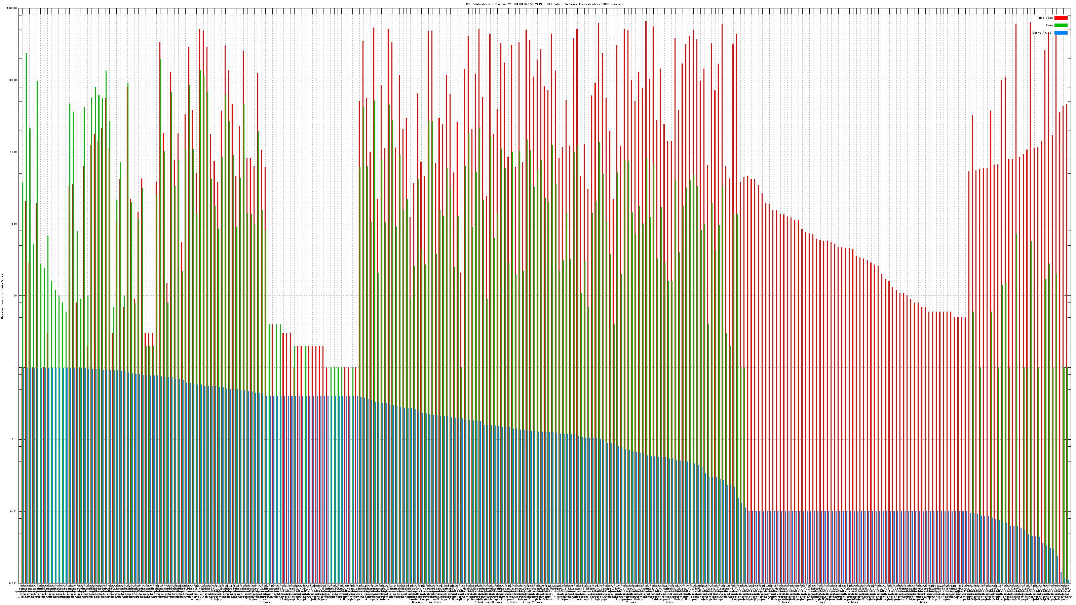Select the 'Not Spam' legend label
This screenshot has height=605, width=1076.
pyautogui.click(x=1046, y=18)
